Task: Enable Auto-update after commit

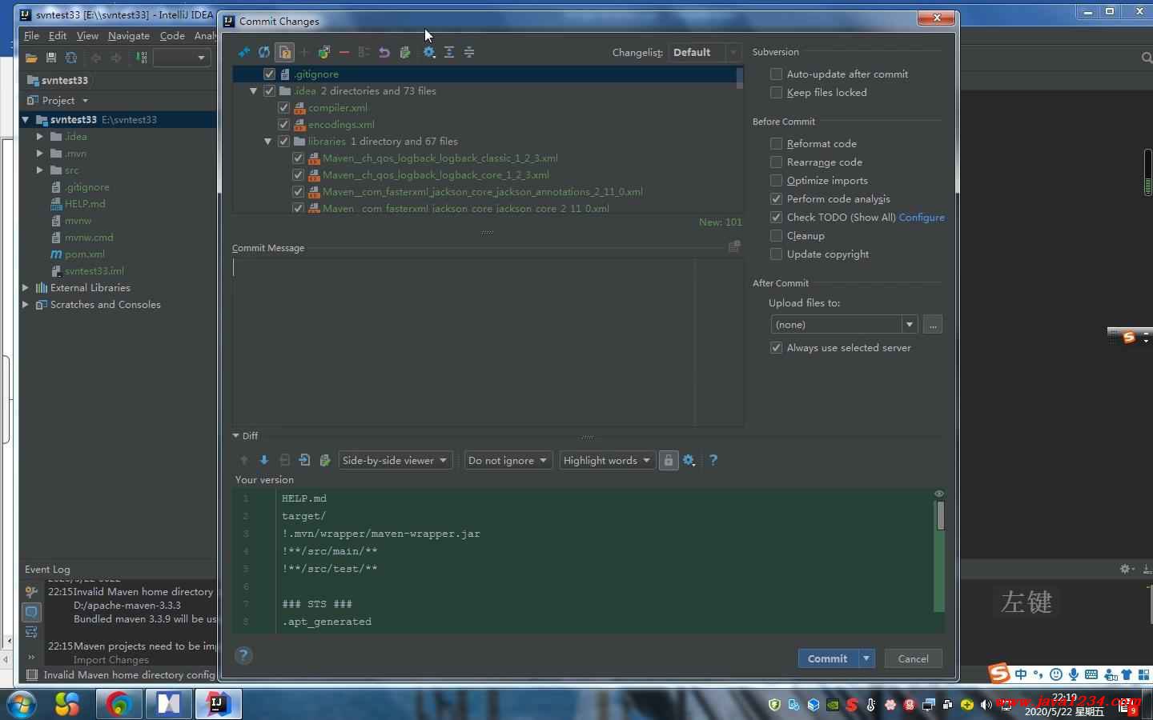Action: click(x=776, y=74)
